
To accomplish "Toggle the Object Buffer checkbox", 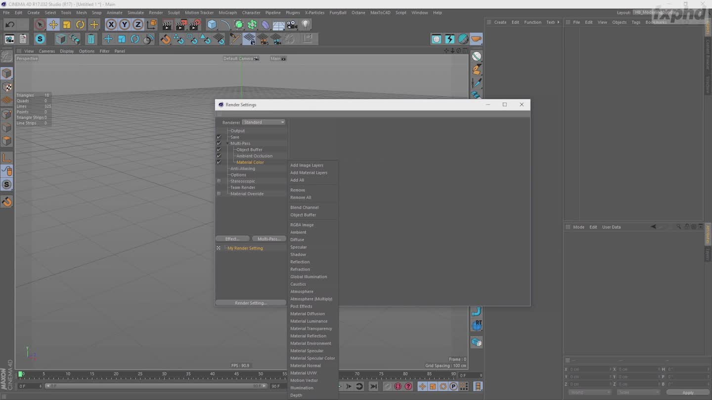I will click(x=219, y=150).
